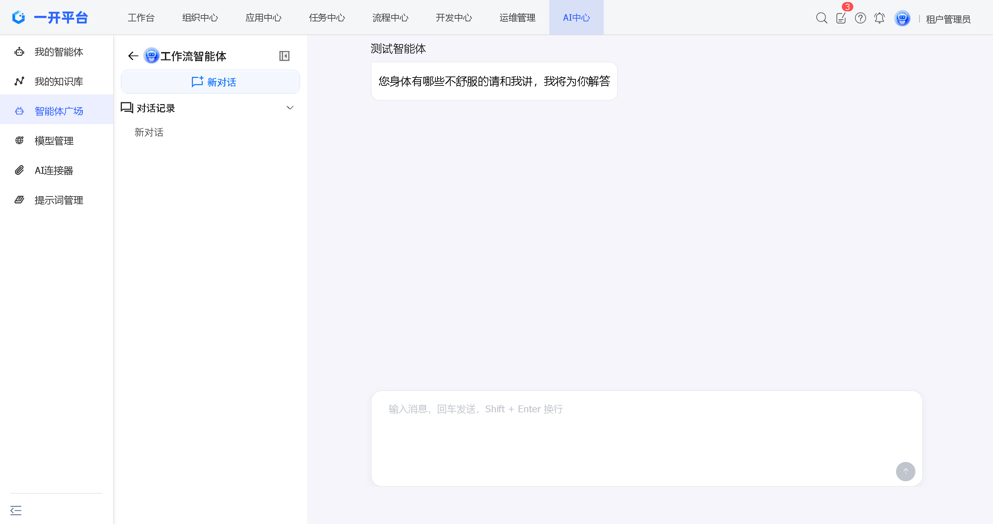Click the 模型管理 globe icon
Screen dimensions: 993x524
point(19,141)
